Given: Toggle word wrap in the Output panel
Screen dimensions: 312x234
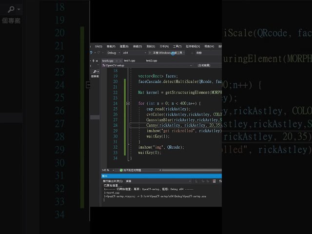Looking at the screenshot, I should click(220, 181).
